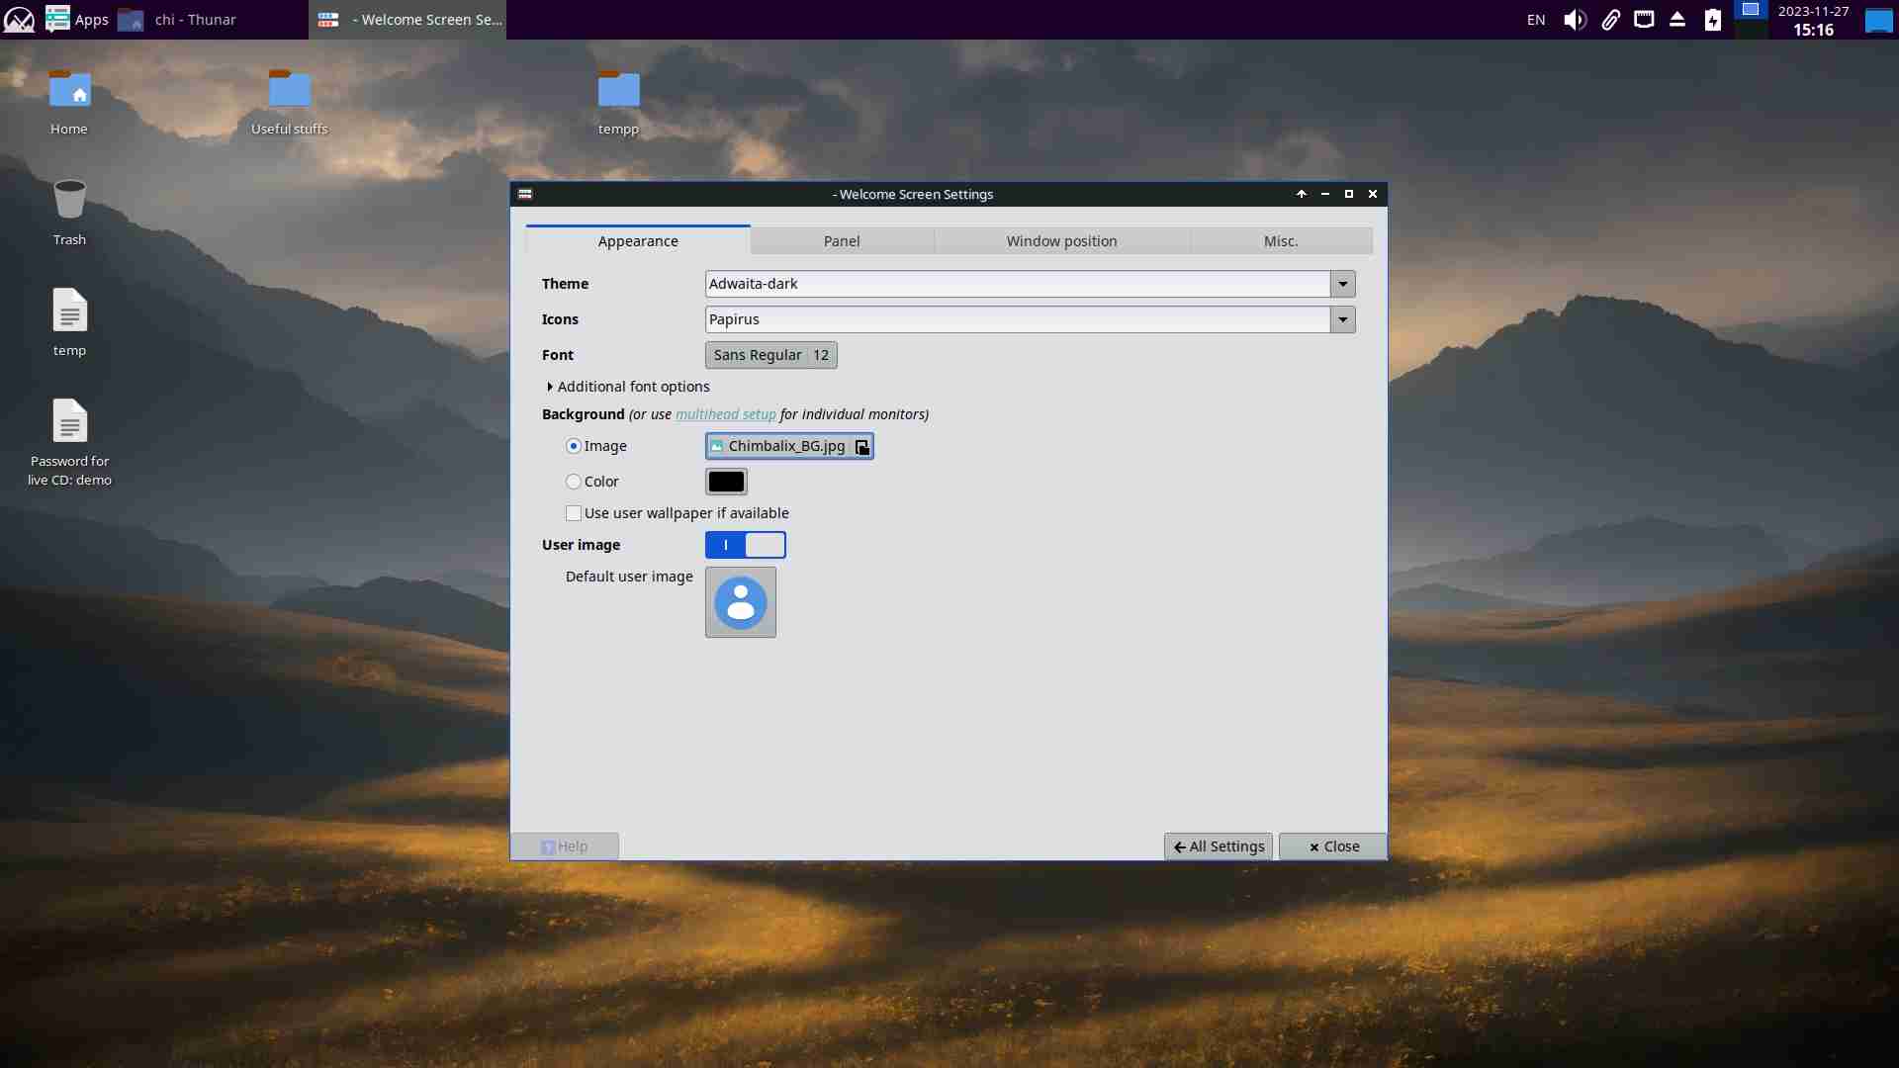
Task: Open the Trash desktop icon
Action: pyautogui.click(x=69, y=201)
